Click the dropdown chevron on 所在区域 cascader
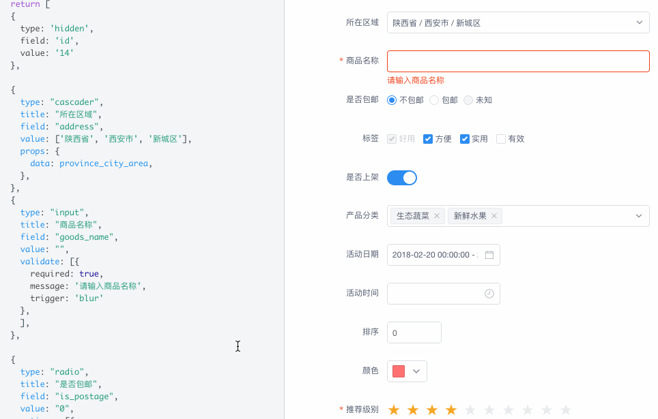658x419 pixels. [x=640, y=22]
